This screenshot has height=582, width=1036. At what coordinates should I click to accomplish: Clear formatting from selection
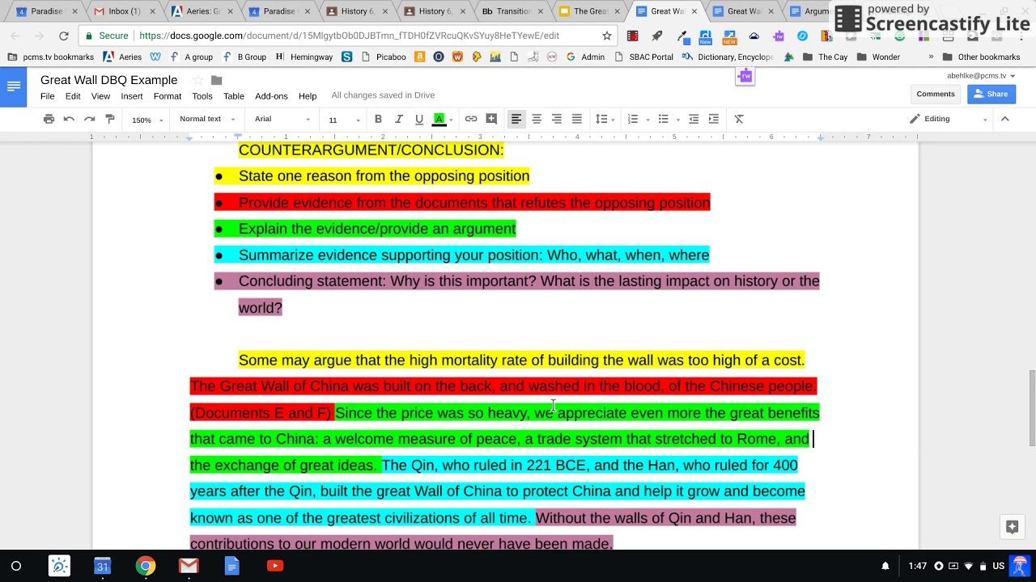tap(739, 119)
